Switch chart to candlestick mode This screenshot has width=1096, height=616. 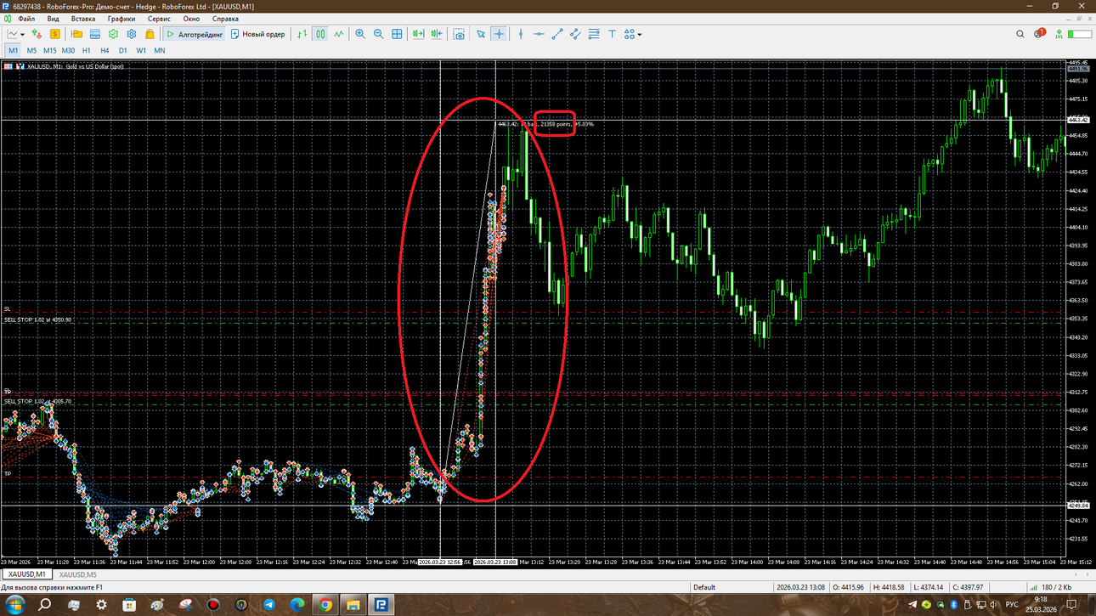320,34
